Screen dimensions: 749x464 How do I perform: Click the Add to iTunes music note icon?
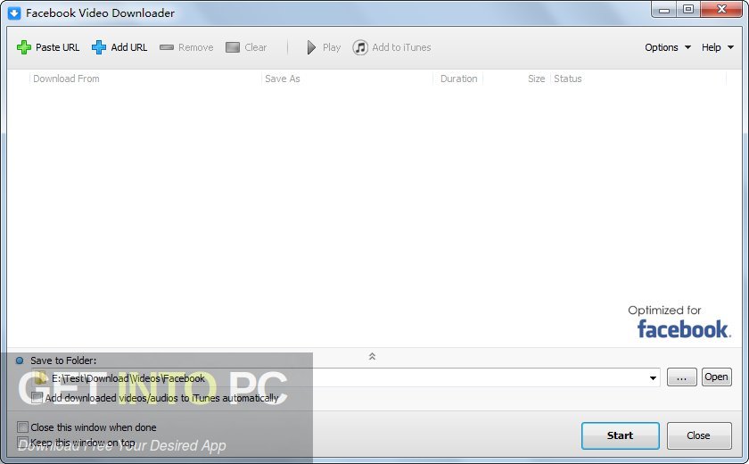coord(360,47)
